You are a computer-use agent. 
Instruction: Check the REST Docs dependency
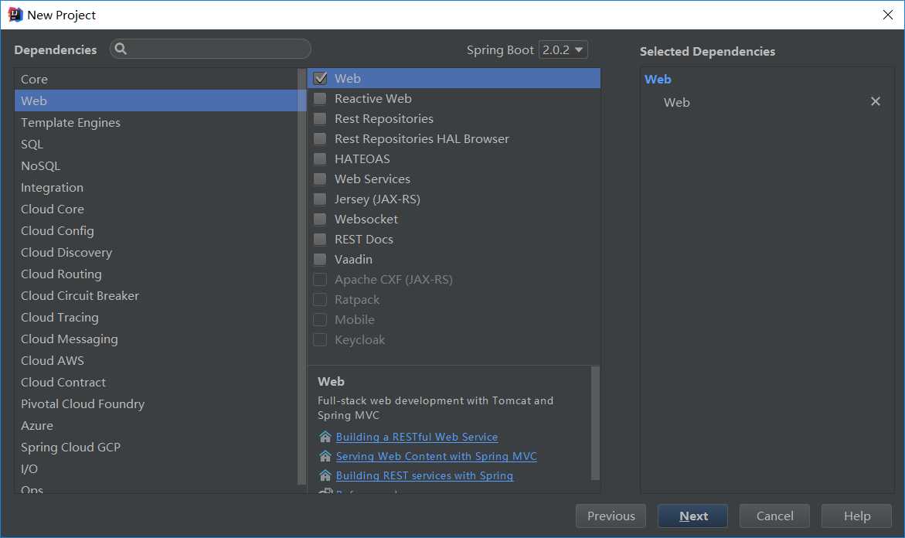pos(320,240)
